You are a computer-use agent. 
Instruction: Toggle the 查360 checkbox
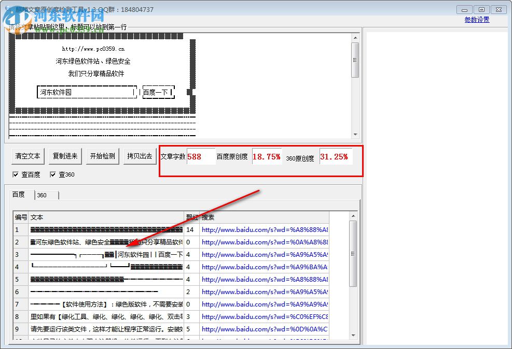click(x=52, y=174)
